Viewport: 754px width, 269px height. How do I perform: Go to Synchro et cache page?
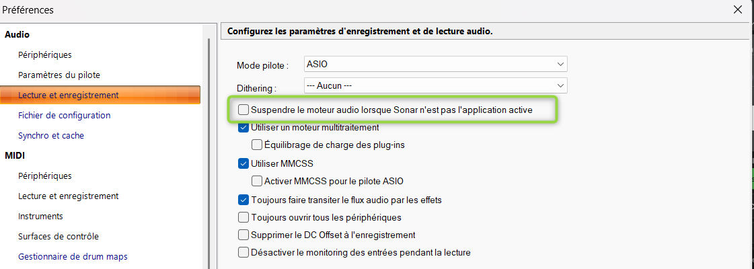click(51, 135)
